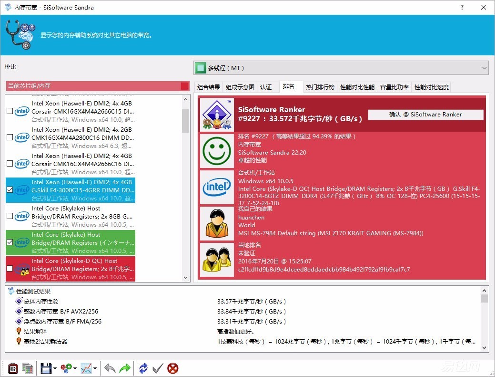Click the stethoscope brain header icon
This screenshot has width=495, height=377.
[x=20, y=35]
